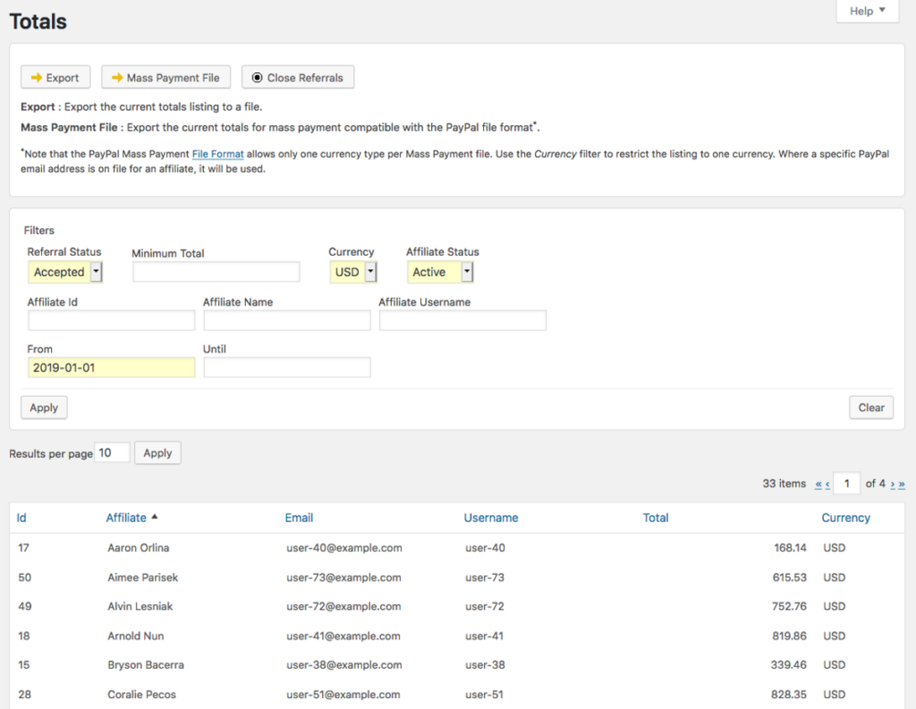Image resolution: width=916 pixels, height=709 pixels.
Task: Sort table by Username column
Action: (491, 518)
